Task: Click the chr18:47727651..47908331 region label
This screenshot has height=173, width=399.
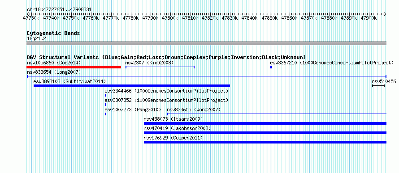Action: click(x=59, y=10)
